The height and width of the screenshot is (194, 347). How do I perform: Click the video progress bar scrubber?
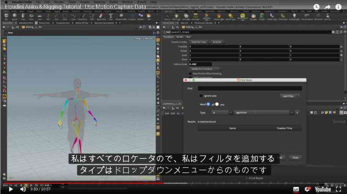click(163, 183)
